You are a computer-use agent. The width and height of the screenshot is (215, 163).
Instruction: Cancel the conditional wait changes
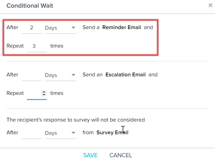click(x=121, y=155)
